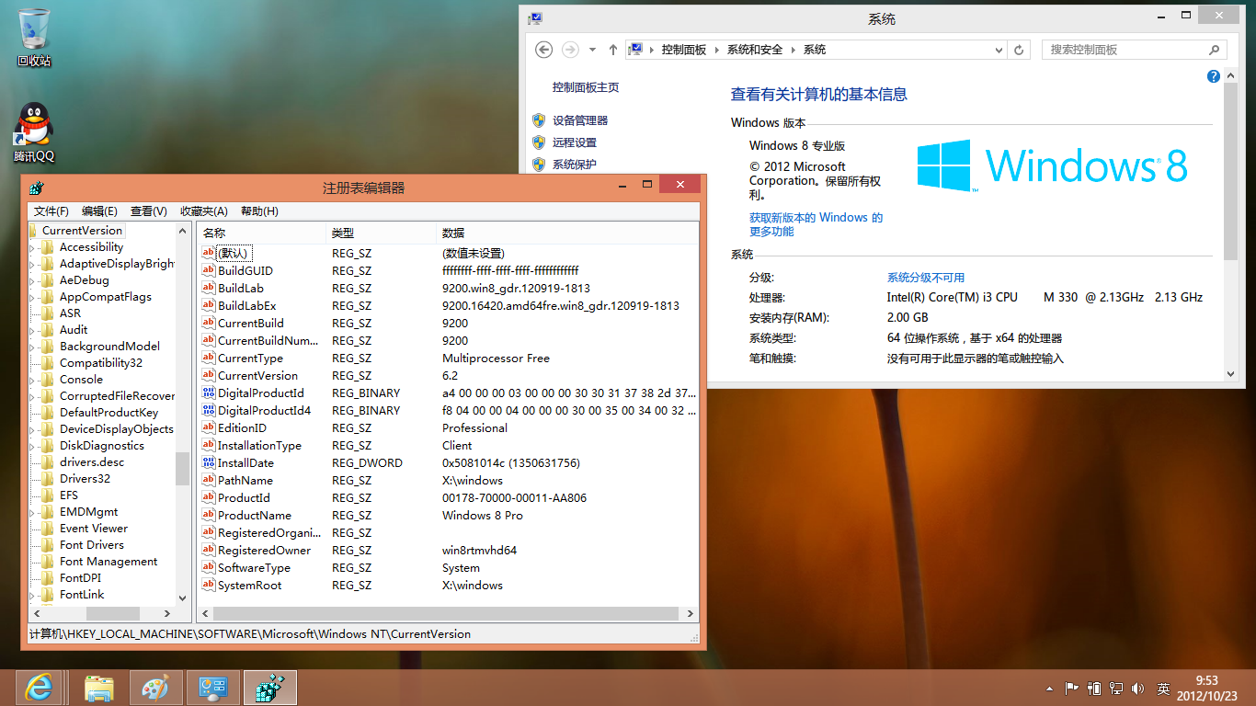Click the taskbar clock 9:53
This screenshot has height=706, width=1256.
tap(1206, 688)
